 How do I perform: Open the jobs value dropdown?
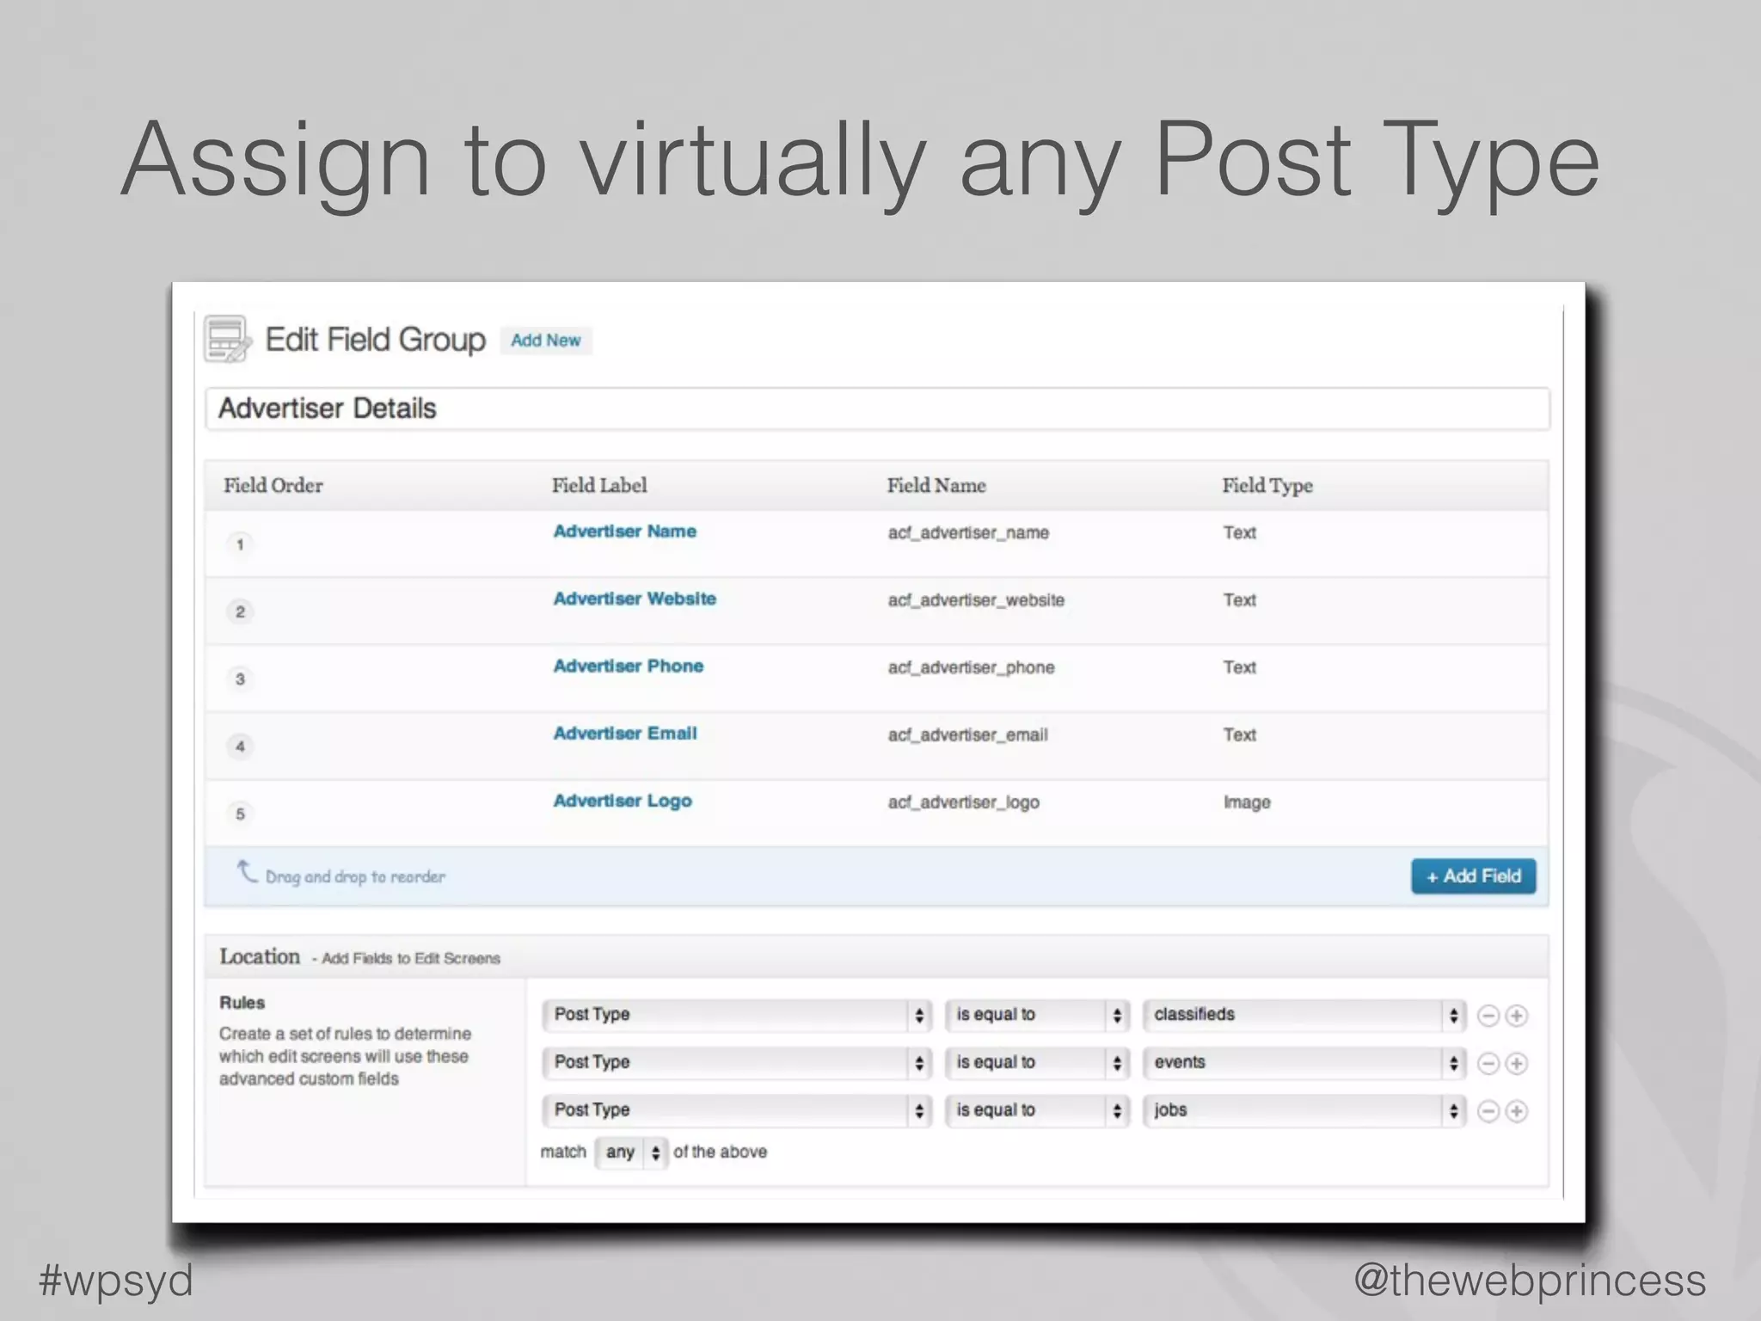(x=1304, y=1110)
